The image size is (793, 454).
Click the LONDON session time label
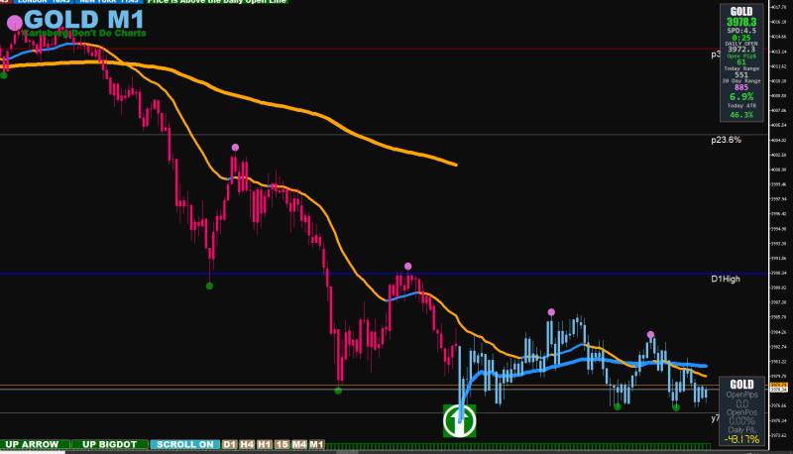pyautogui.click(x=43, y=2)
